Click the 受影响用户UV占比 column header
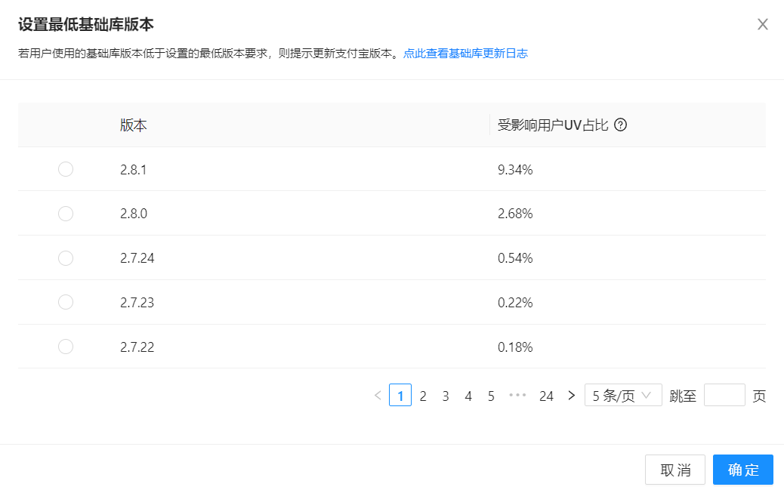 552,125
